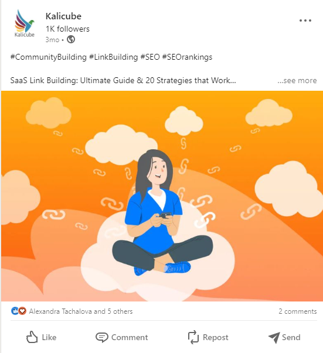This screenshot has height=353, width=323.
Task: Open the three-dot post options menu
Action: click(x=305, y=20)
